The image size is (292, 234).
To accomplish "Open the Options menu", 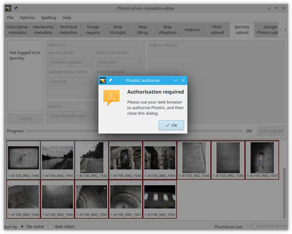I will point(27,18).
